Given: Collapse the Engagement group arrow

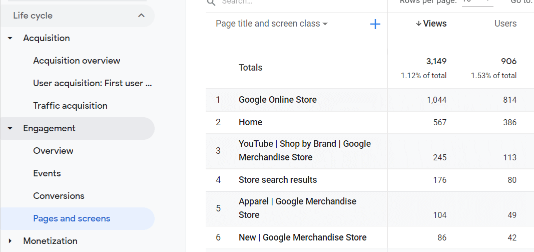Looking at the screenshot, I should point(10,129).
